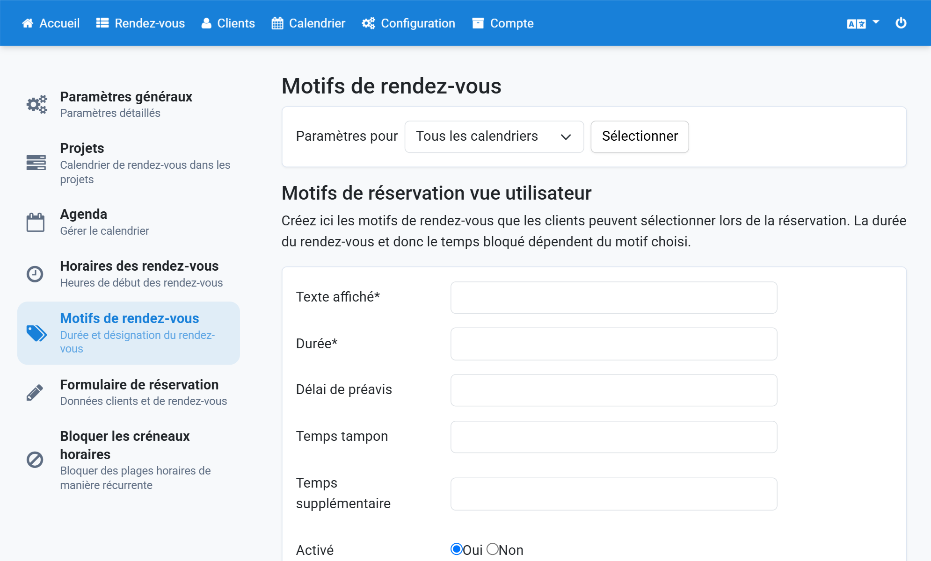The height and width of the screenshot is (561, 931).
Task: Focus the Temps supplémentaire input field
Action: coord(614,494)
